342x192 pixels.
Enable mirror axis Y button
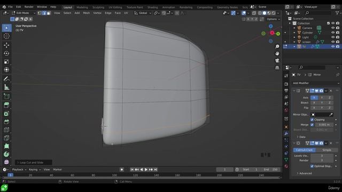point(322,98)
